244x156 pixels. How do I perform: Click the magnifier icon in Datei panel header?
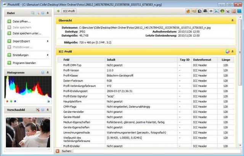click(38, 13)
